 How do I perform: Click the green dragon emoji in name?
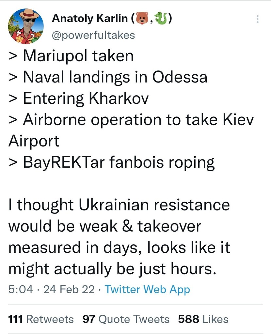tap(161, 18)
